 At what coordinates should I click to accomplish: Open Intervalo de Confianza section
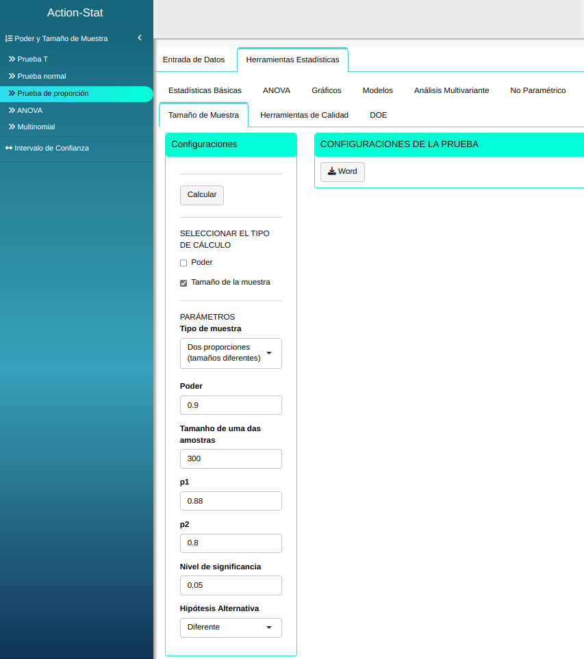pyautogui.click(x=51, y=148)
